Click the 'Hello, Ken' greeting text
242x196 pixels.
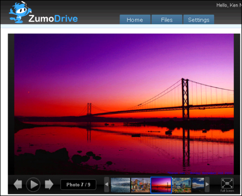click(227, 5)
